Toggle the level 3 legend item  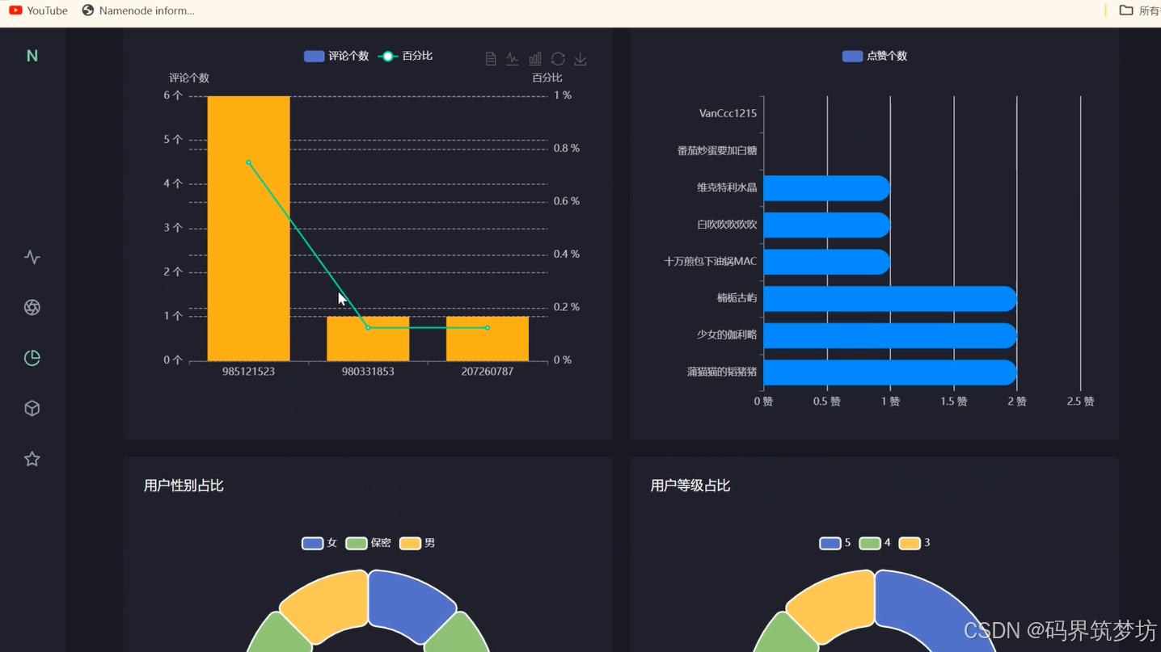[914, 543]
